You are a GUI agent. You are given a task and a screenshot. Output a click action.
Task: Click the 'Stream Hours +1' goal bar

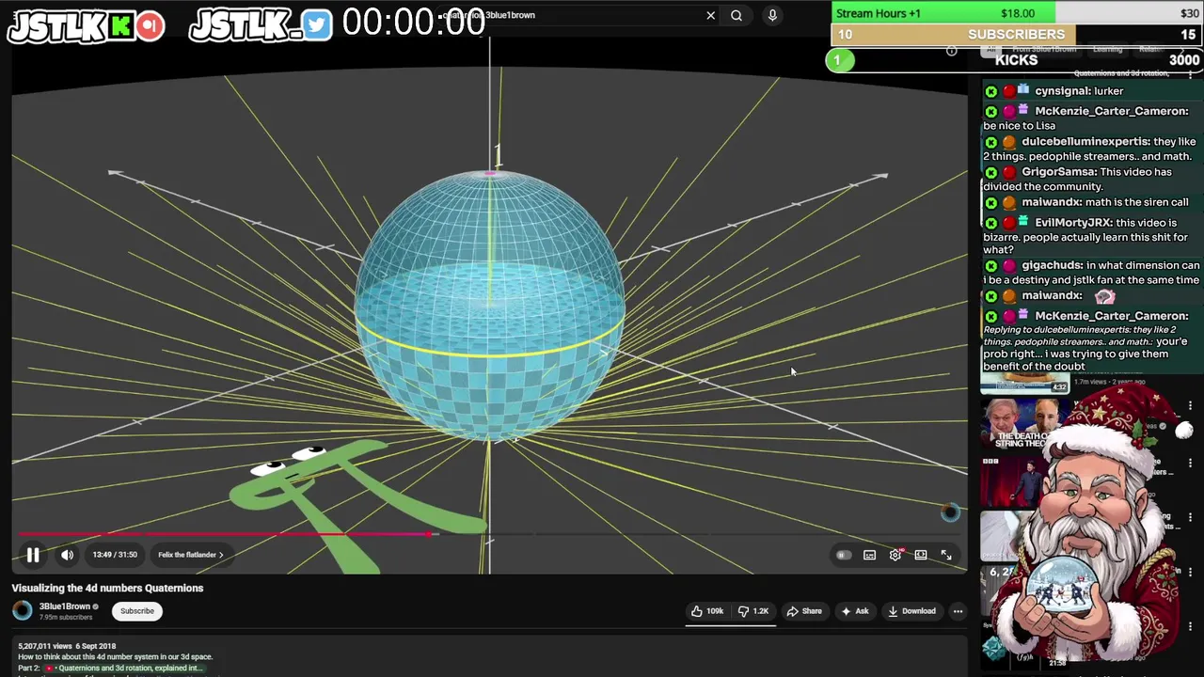[x=1017, y=13]
